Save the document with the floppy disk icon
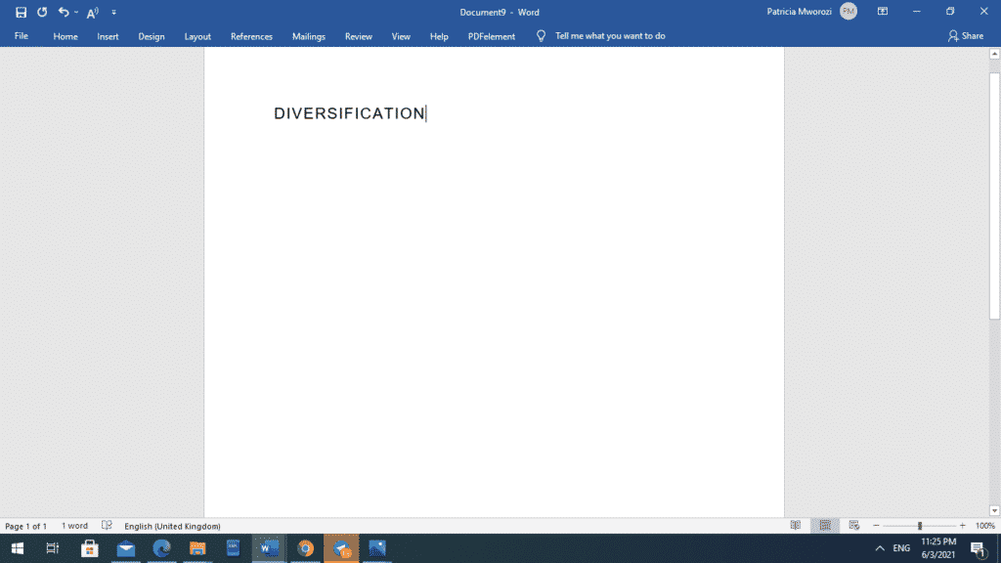 tap(22, 12)
